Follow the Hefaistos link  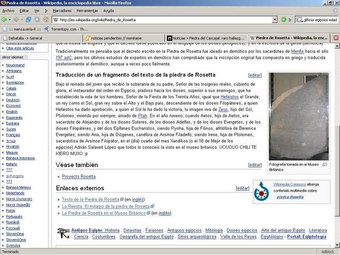(229, 97)
